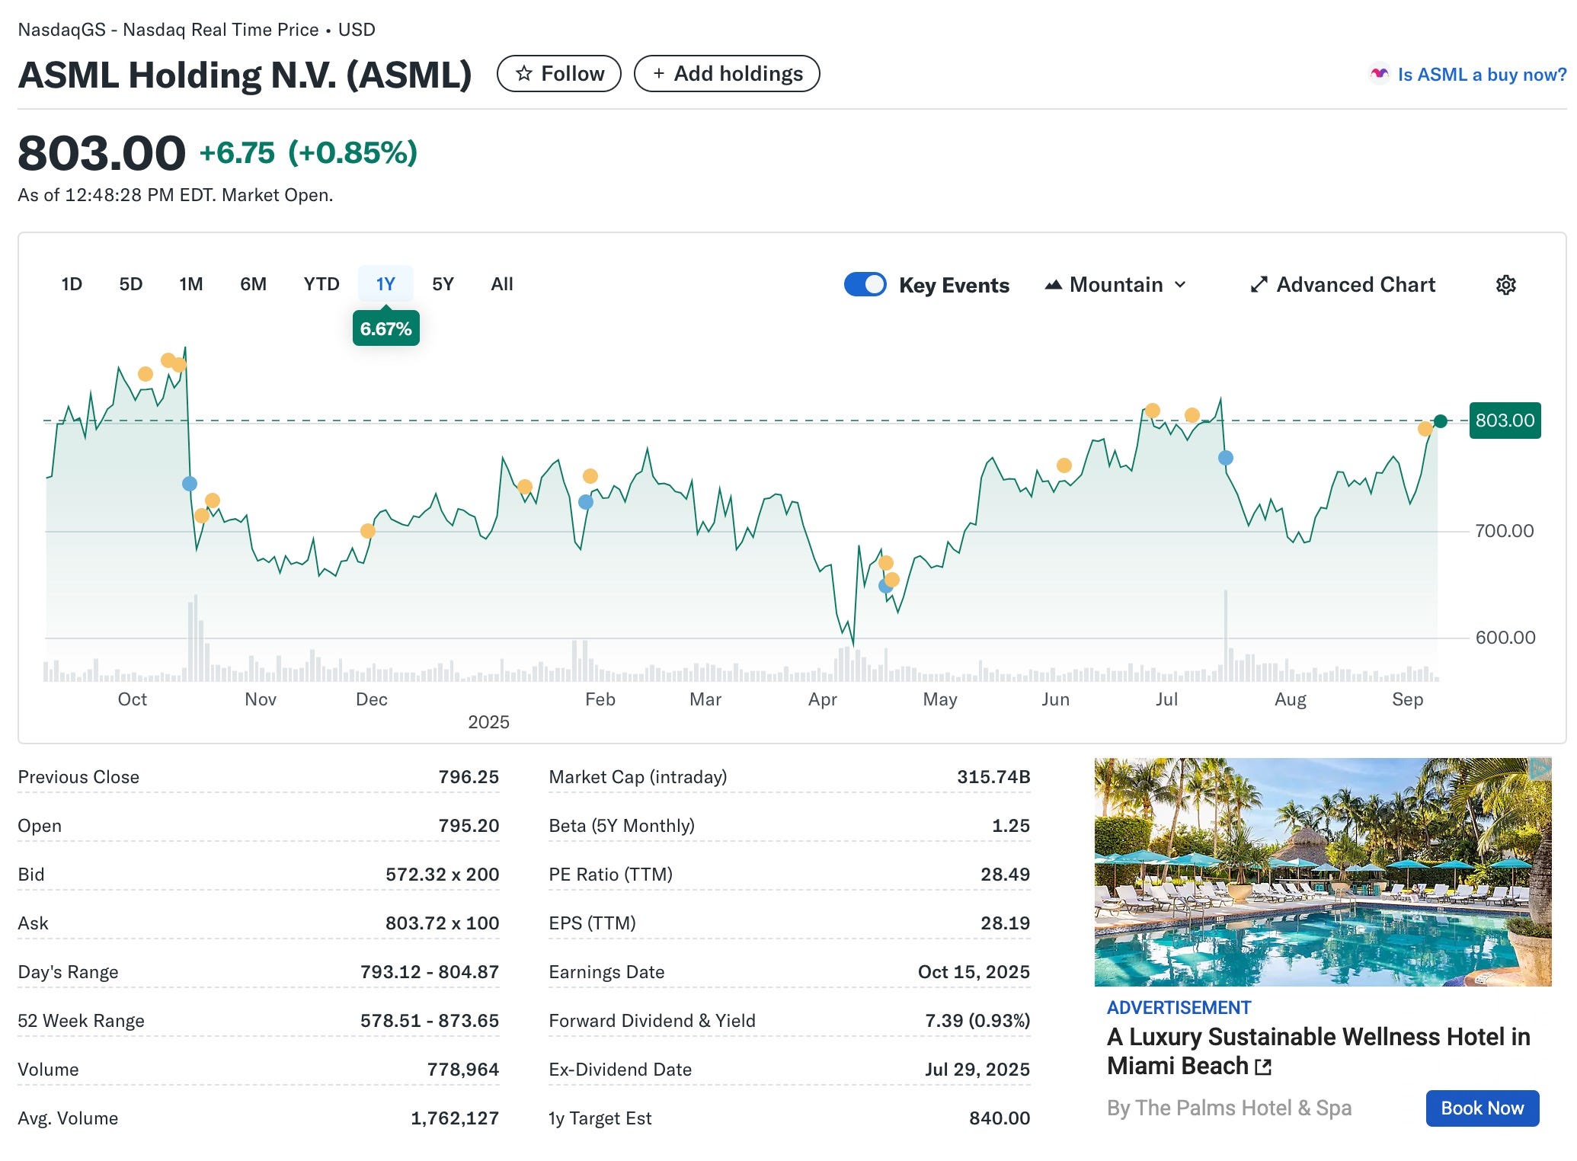This screenshot has height=1161, width=1577.
Task: Click the pink icon beside 'Is ASML a buy now?'
Action: click(1379, 74)
